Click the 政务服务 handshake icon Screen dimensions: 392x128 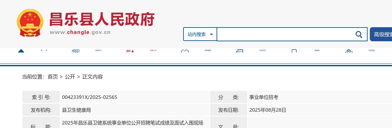point(185,51)
